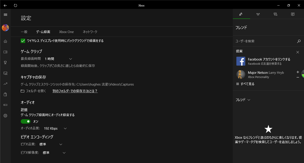Go to Home in the sidebar
Viewport: 304px width, 163px height.
pyautogui.click(x=5, y=41)
